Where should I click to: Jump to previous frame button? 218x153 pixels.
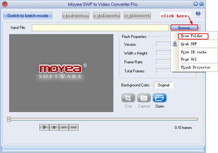coord(64,127)
